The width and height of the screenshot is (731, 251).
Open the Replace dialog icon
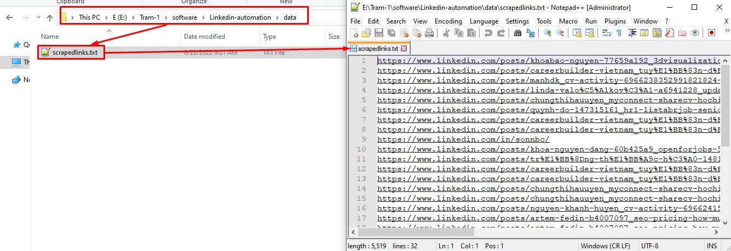pyautogui.click(x=530, y=33)
